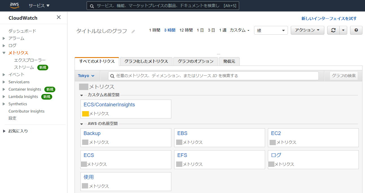Close the CloudWatch sidebar with X
The image size is (365, 193).
coord(59,17)
